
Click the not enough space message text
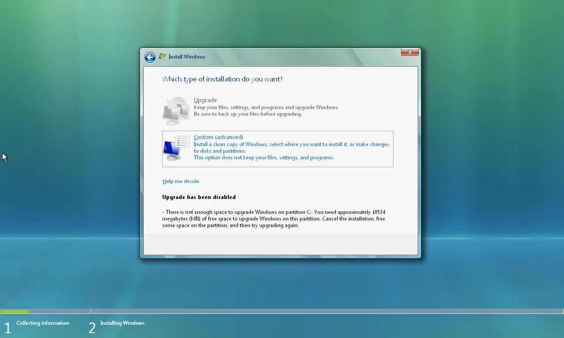[274, 219]
